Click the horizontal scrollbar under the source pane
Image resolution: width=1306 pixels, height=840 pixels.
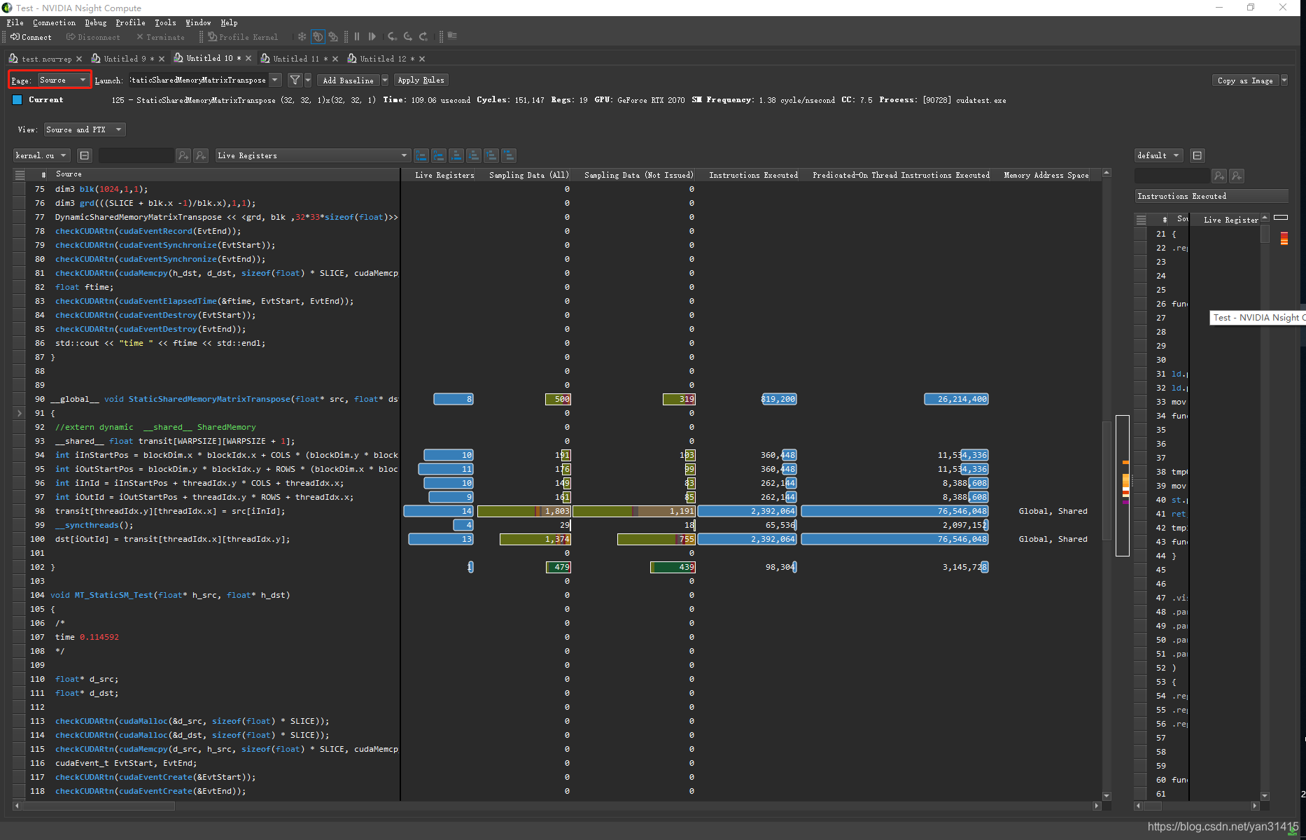point(98,806)
